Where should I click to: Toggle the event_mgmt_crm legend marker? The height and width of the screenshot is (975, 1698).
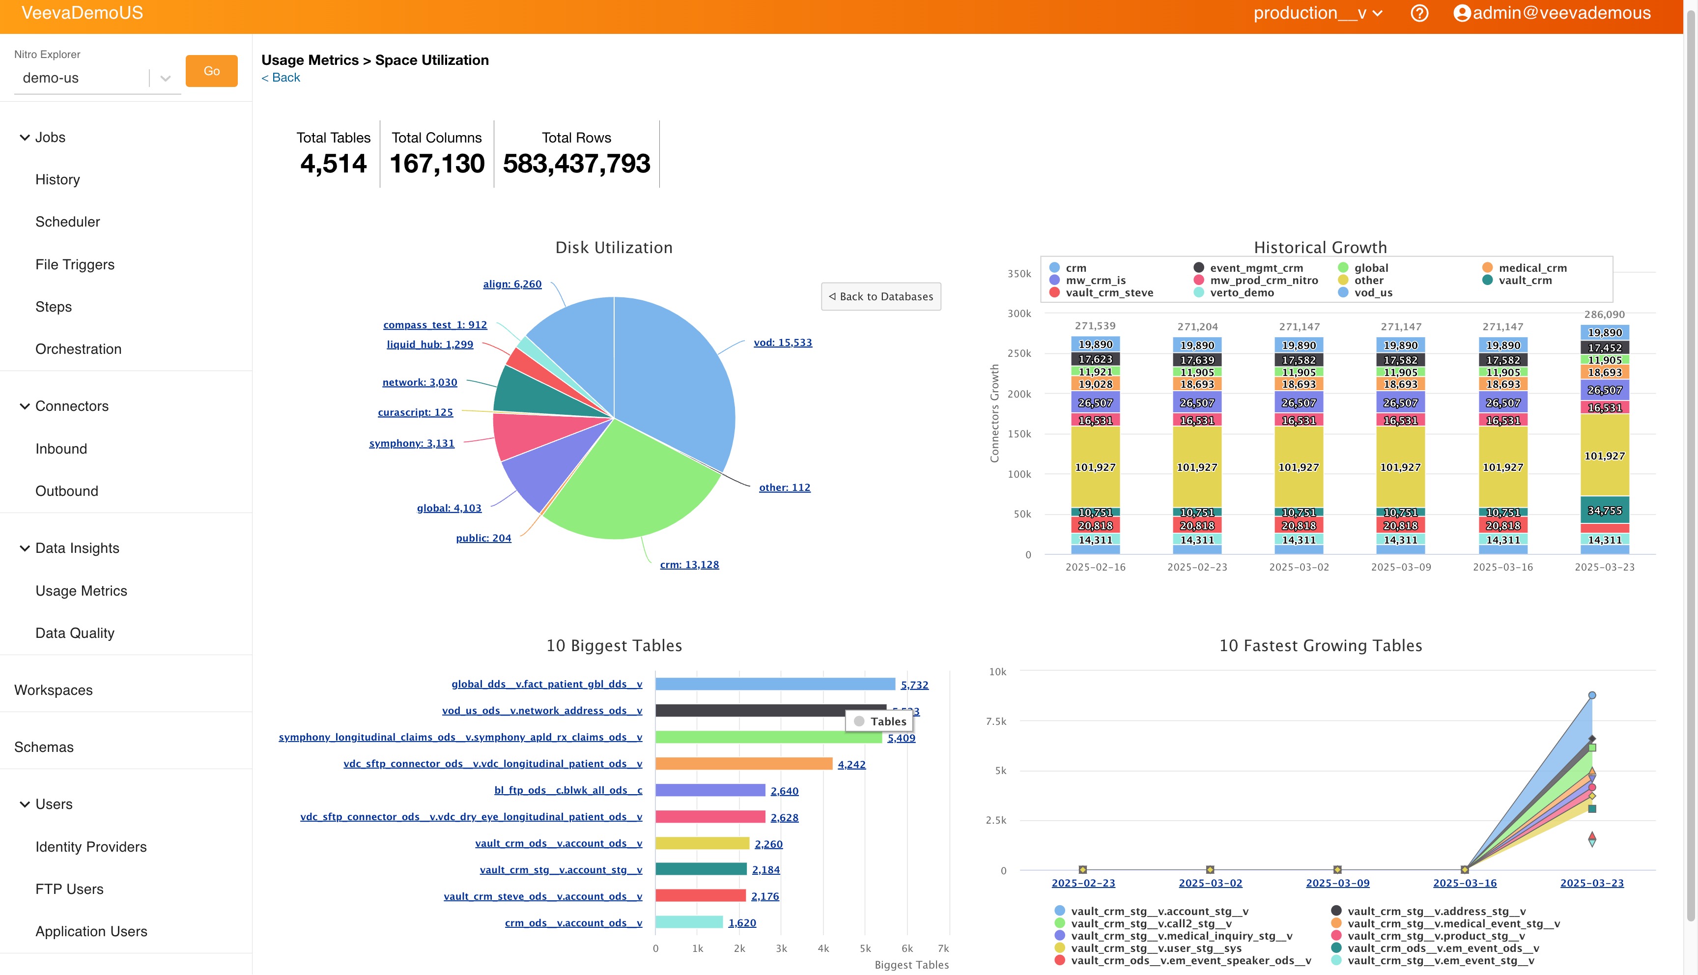[1199, 268]
